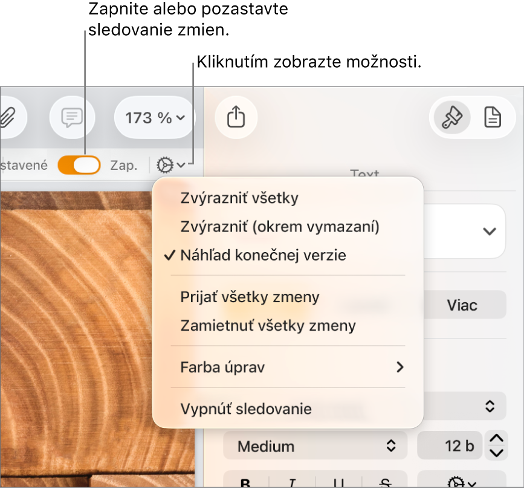Open the font family popup arrows

click(490, 406)
